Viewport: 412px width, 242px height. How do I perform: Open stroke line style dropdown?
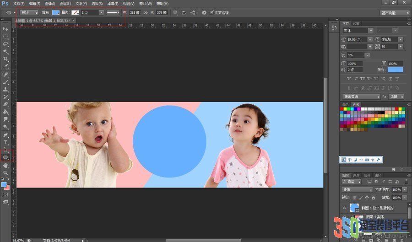[113, 13]
